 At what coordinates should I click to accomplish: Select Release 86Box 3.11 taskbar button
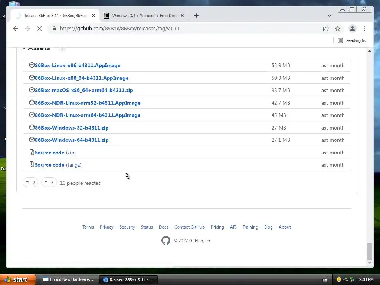click(128, 280)
